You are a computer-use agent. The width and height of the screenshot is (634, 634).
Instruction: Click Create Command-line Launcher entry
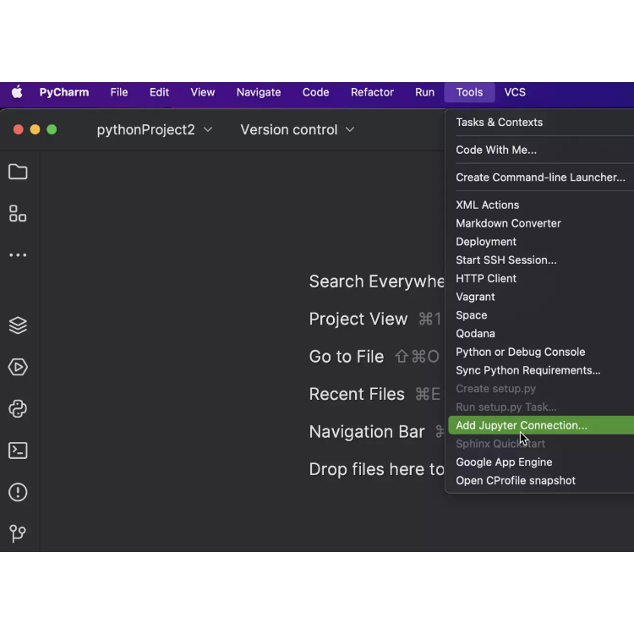(540, 178)
